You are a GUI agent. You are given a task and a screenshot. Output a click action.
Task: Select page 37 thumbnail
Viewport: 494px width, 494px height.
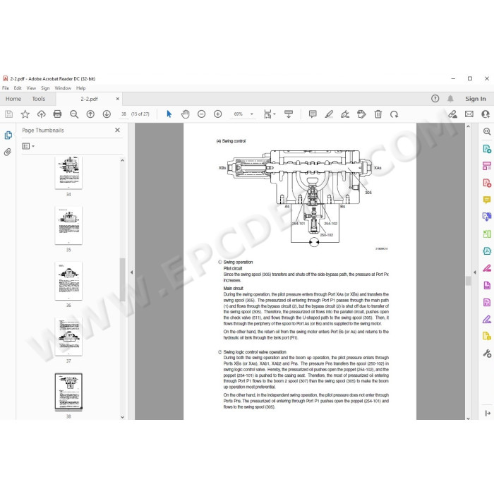[x=68, y=337]
